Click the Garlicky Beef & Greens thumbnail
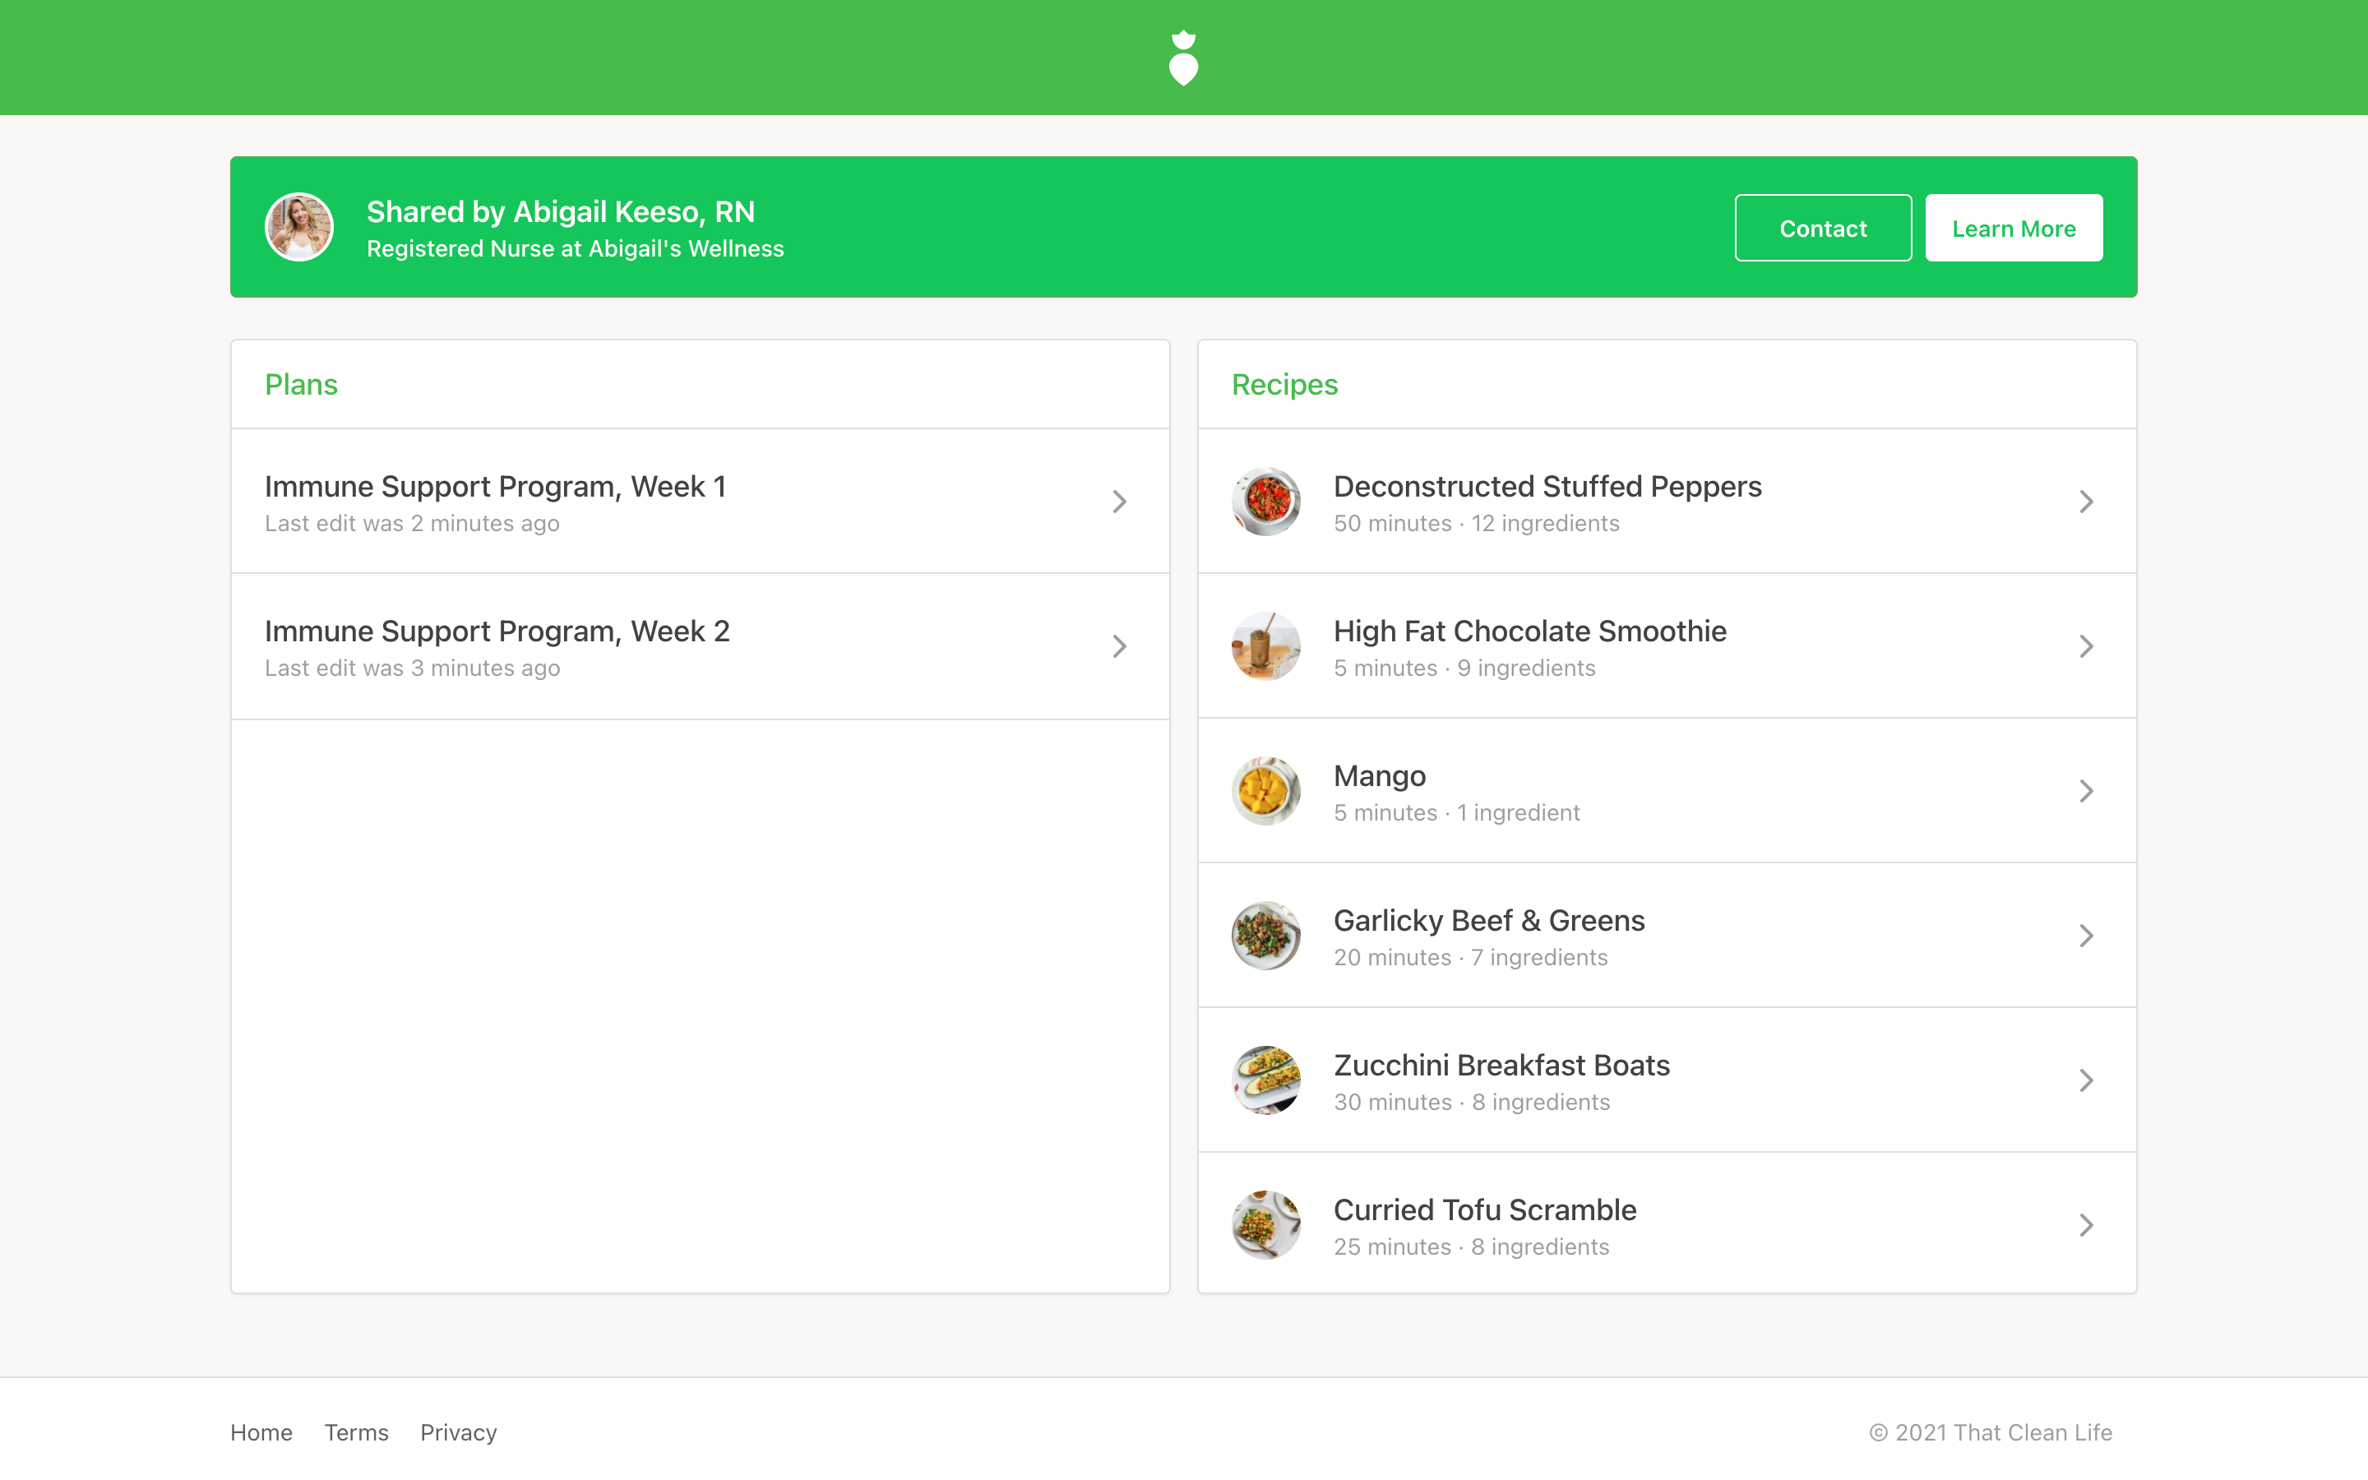2368x1480 pixels. pos(1265,936)
